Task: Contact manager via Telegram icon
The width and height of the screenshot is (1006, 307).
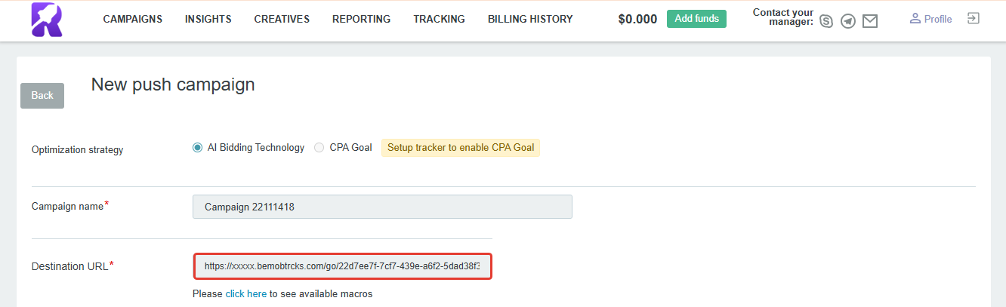Action: click(848, 22)
